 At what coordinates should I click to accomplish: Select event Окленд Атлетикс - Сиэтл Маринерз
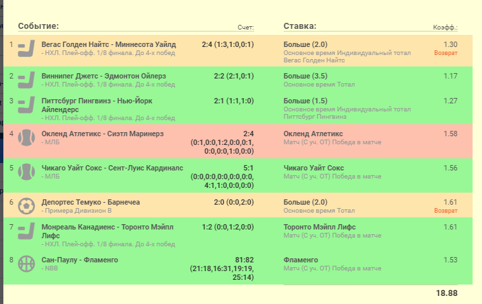(x=102, y=134)
